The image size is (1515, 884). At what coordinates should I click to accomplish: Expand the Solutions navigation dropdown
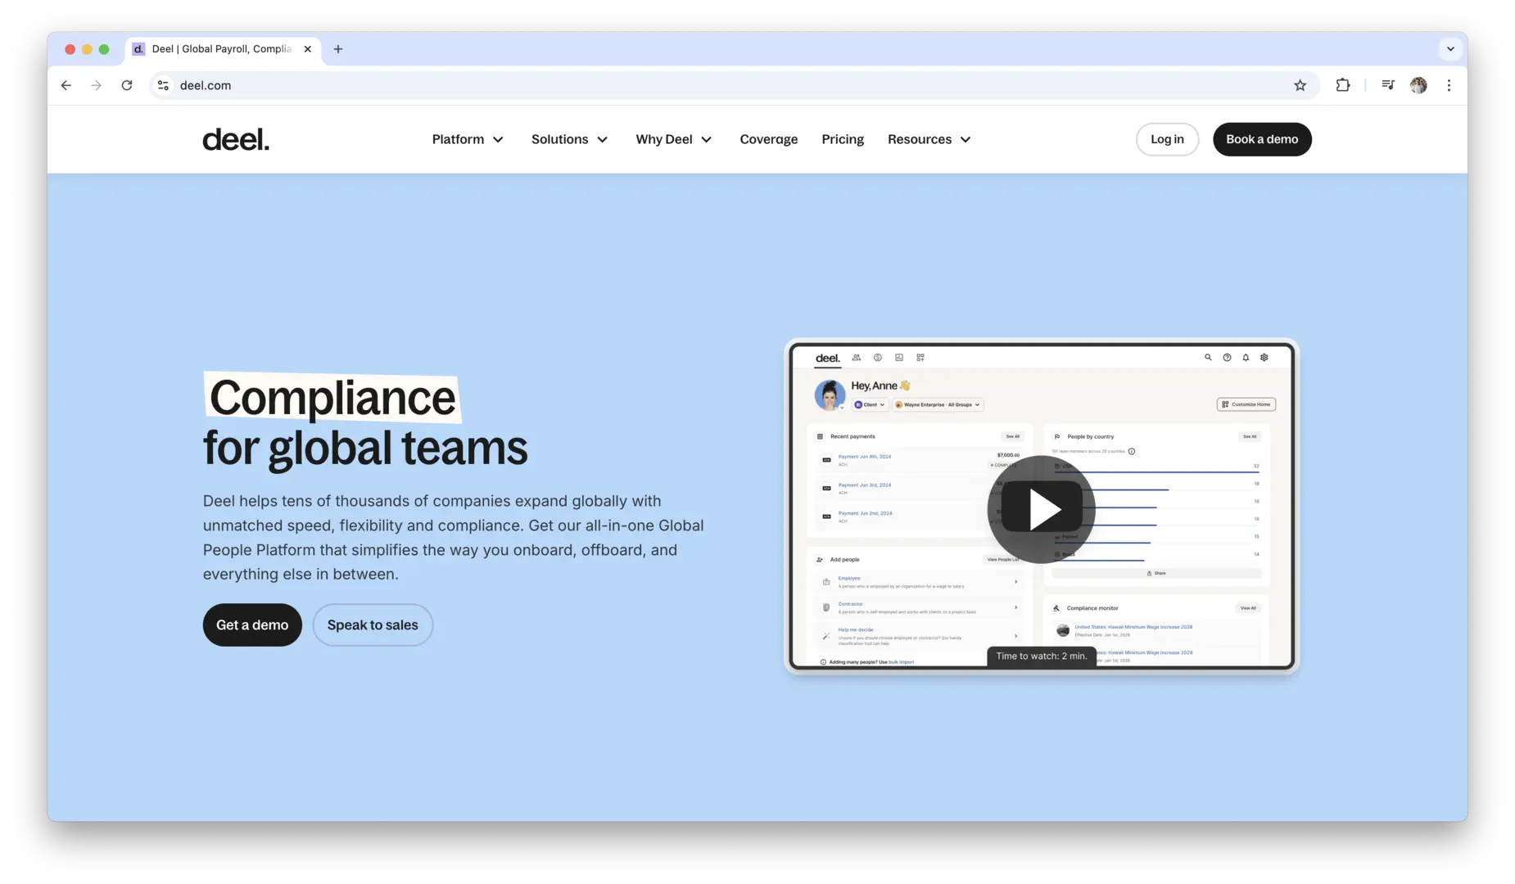pos(569,139)
